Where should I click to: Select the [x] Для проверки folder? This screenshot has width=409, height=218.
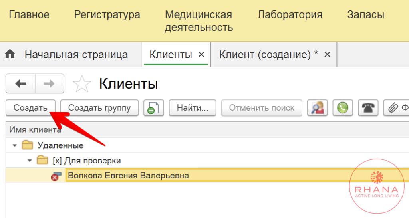click(x=207, y=161)
